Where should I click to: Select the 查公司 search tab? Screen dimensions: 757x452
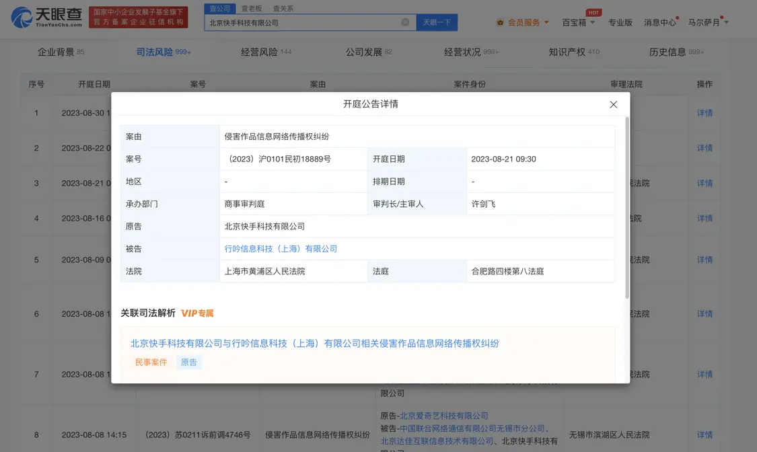[x=219, y=8]
